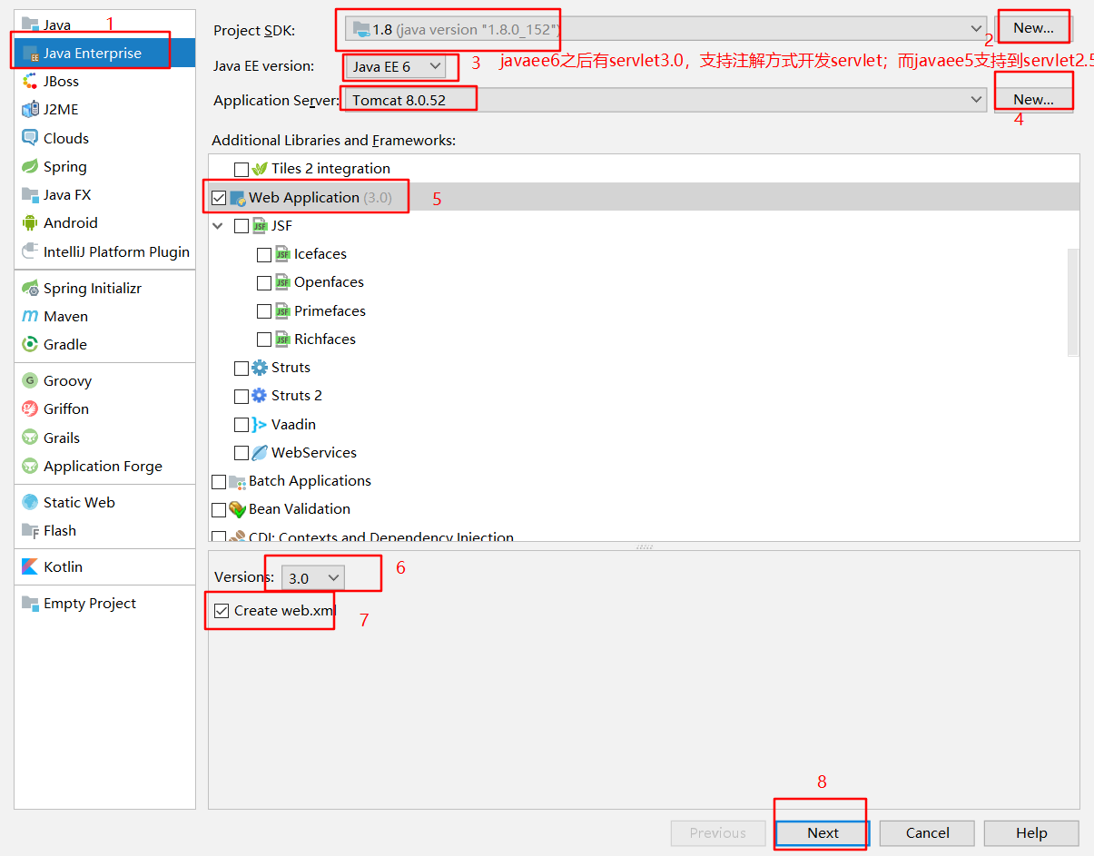This screenshot has height=856, width=1094.
Task: Choose the Grails icon
Action: point(30,438)
